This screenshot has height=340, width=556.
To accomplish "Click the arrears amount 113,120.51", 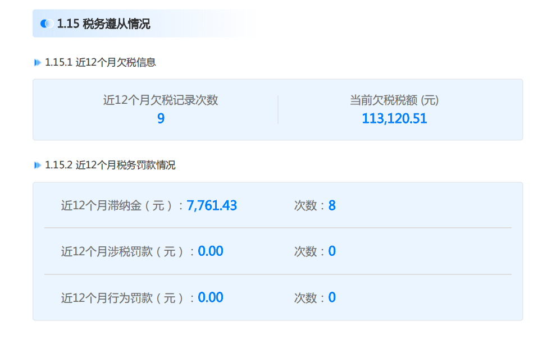I will pos(394,118).
